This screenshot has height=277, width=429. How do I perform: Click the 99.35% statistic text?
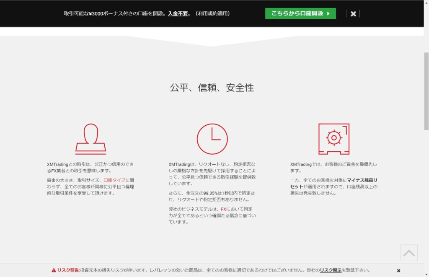point(210,193)
